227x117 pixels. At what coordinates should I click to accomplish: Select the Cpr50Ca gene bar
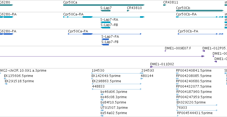coord(104,5)
